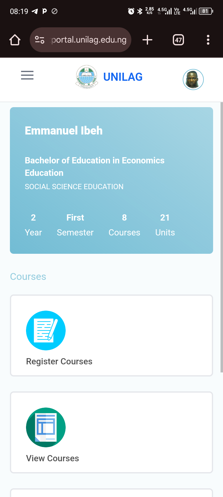Select the Register Courses label

point(59,362)
